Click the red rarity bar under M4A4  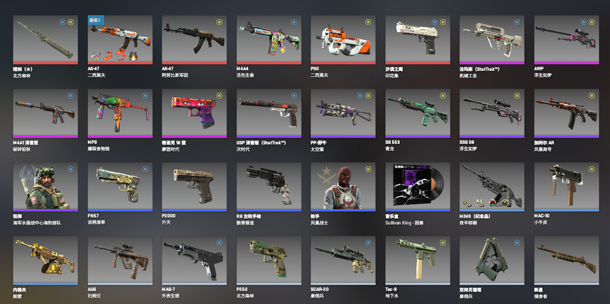[269, 63]
